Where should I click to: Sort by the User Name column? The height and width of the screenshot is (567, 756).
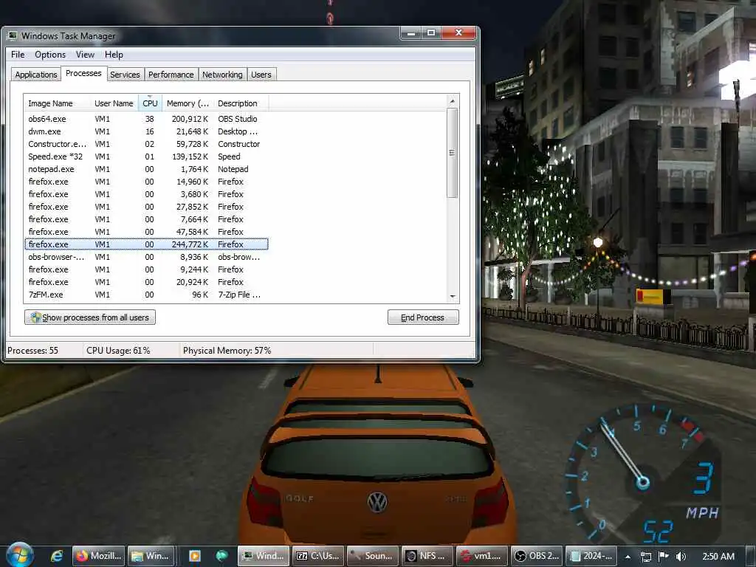(114, 103)
